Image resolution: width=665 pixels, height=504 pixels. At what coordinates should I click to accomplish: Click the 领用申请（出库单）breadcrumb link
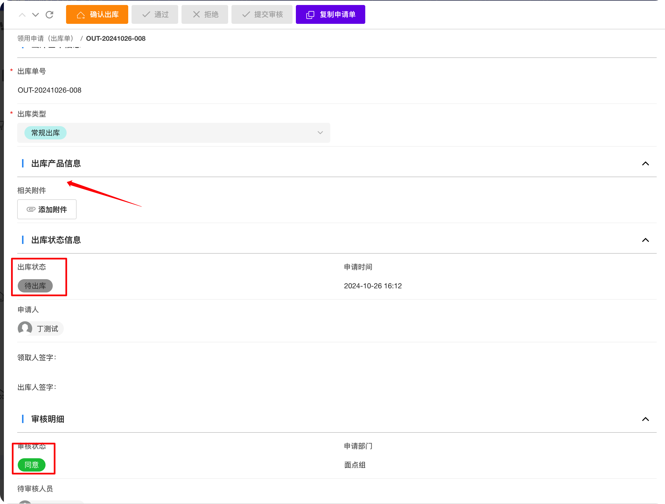click(x=46, y=39)
